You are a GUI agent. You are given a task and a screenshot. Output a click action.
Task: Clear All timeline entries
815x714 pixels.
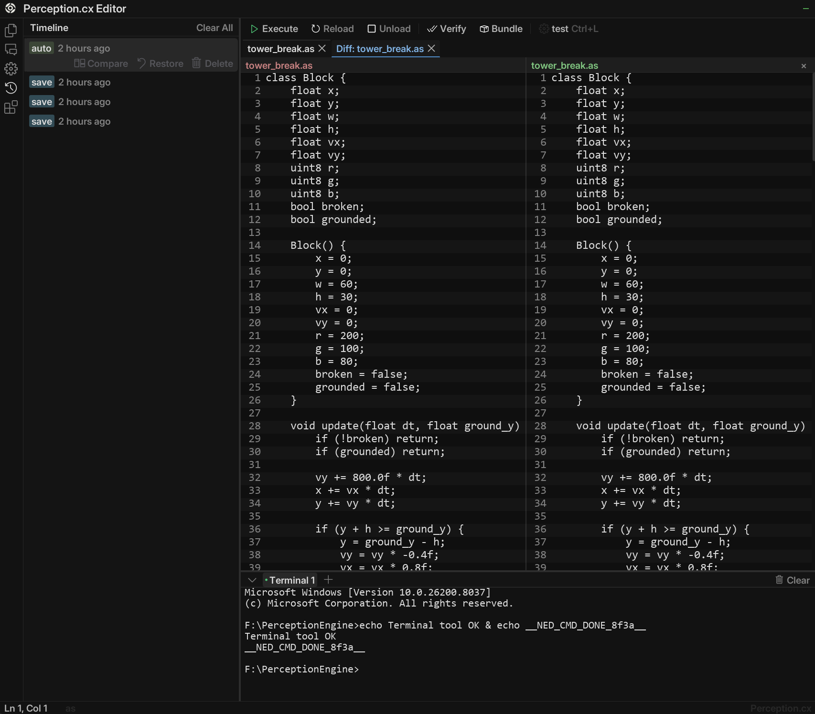[214, 28]
